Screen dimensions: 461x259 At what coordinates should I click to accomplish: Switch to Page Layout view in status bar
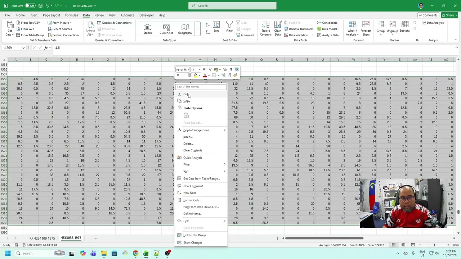coord(403,245)
